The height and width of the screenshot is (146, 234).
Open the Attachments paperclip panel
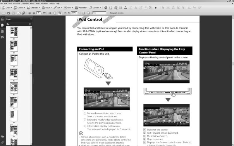click(x=2, y=142)
